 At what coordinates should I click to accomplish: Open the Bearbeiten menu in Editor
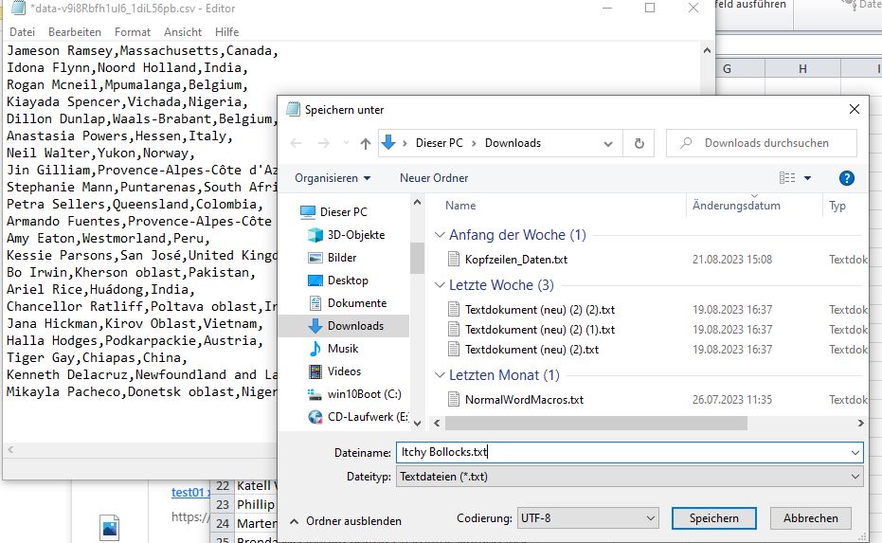coord(74,32)
